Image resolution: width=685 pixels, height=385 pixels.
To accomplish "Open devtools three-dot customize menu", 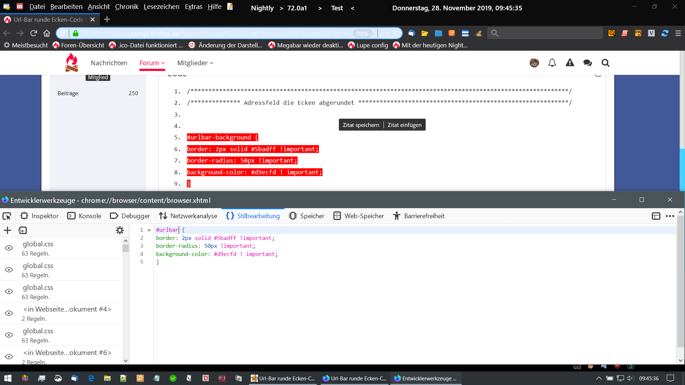I will coord(670,216).
